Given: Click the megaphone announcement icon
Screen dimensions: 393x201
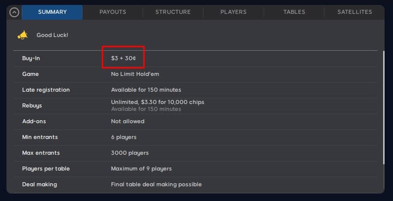Looking at the screenshot, I should point(22,35).
